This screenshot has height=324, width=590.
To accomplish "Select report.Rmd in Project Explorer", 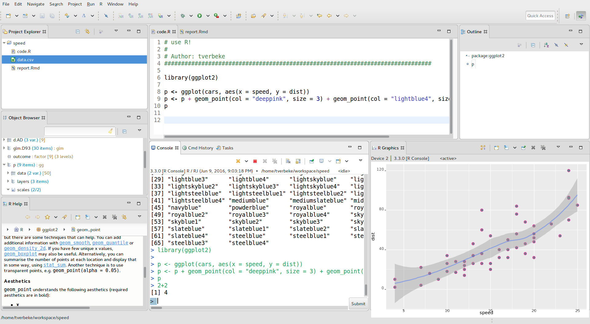I will [28, 68].
